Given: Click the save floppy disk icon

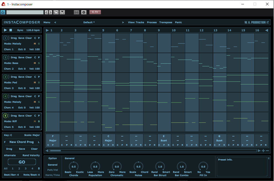Looking at the screenshot, I should (62, 12).
